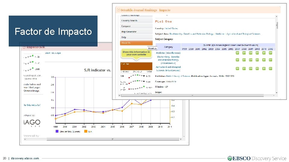Click the Category column header
This screenshot has height=162, width=289.
168,47
